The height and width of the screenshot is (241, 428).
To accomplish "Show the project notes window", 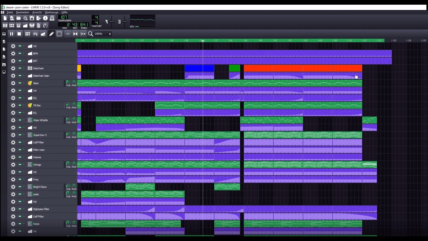I will coord(38,25).
